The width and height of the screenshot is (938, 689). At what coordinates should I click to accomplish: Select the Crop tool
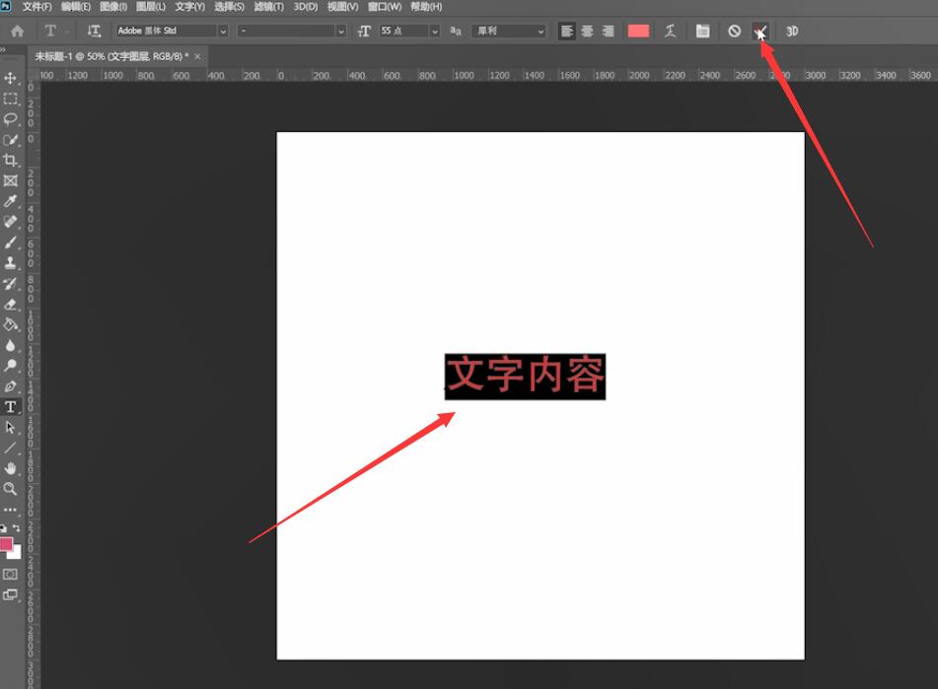pos(10,160)
